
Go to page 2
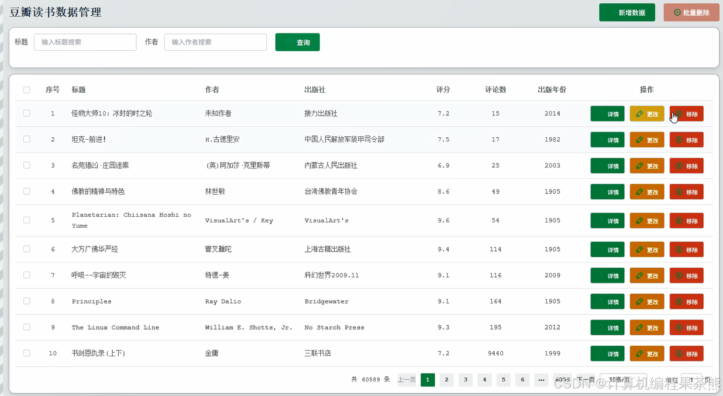pyautogui.click(x=447, y=380)
